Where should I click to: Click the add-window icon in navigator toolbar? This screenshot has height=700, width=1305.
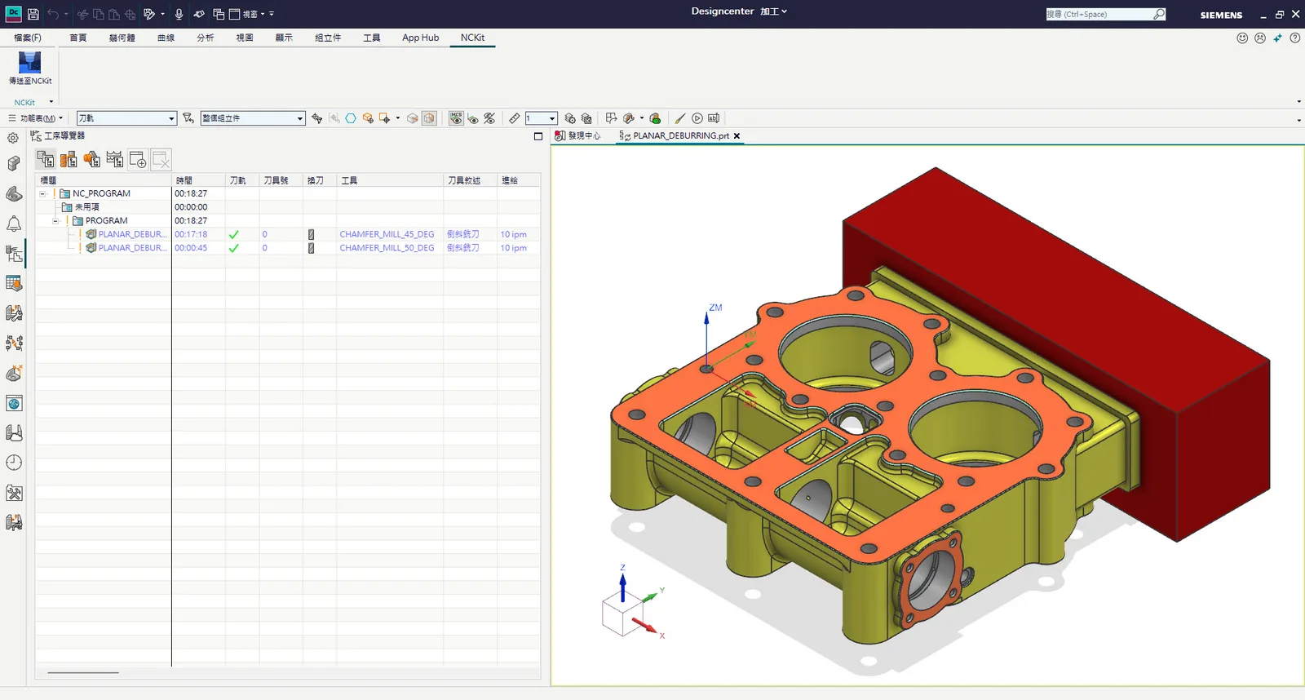click(138, 159)
